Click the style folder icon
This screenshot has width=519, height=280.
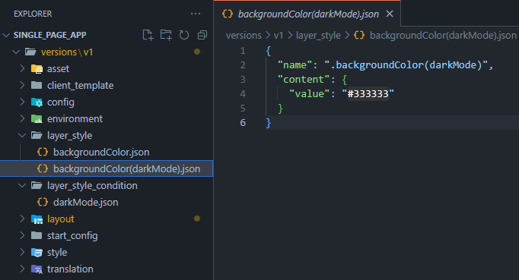tap(37, 253)
